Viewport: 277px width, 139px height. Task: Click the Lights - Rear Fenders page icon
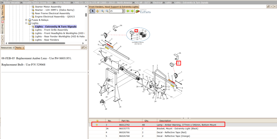coord(33,40)
